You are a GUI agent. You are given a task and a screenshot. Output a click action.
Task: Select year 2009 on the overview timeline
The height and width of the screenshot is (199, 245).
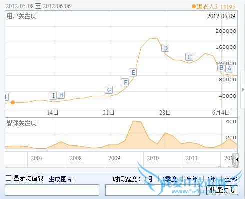(x=114, y=158)
